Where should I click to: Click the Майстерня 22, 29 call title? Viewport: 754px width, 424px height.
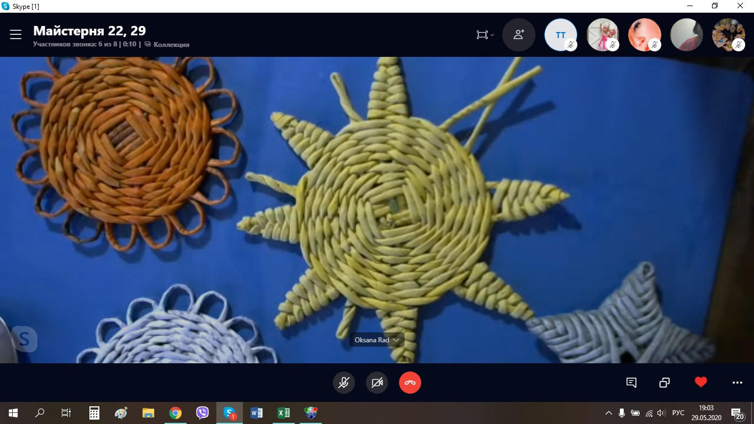click(x=89, y=31)
